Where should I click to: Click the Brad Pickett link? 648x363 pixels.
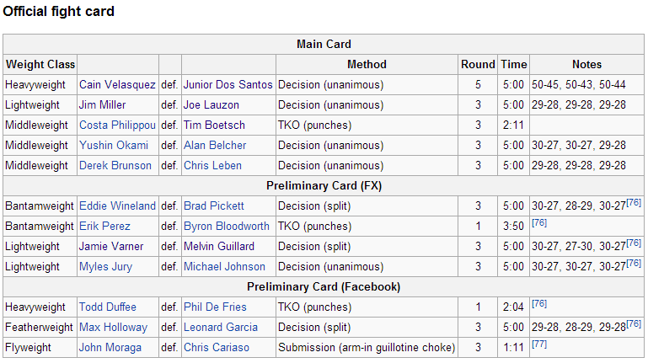(x=214, y=206)
